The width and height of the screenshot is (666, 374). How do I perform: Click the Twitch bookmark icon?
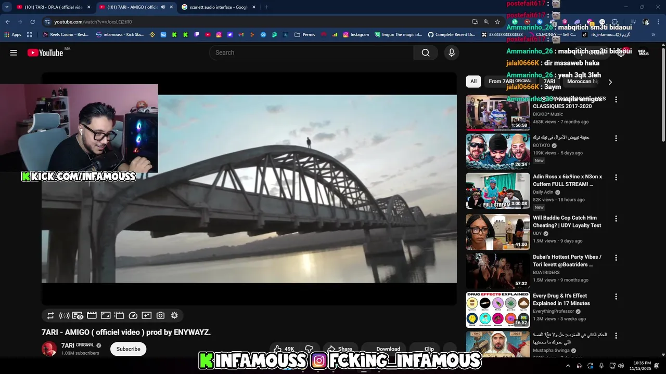197,35
